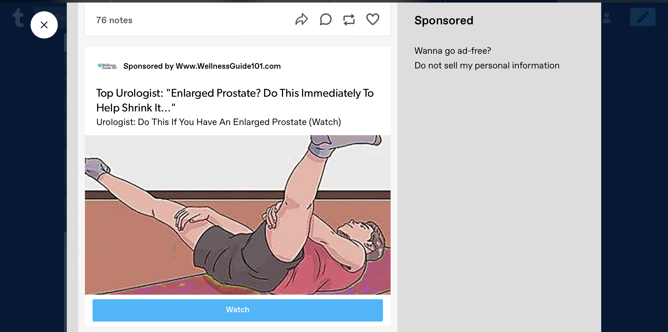Like the post with the heart icon
Viewport: 668px width, 332px height.
pyautogui.click(x=372, y=20)
